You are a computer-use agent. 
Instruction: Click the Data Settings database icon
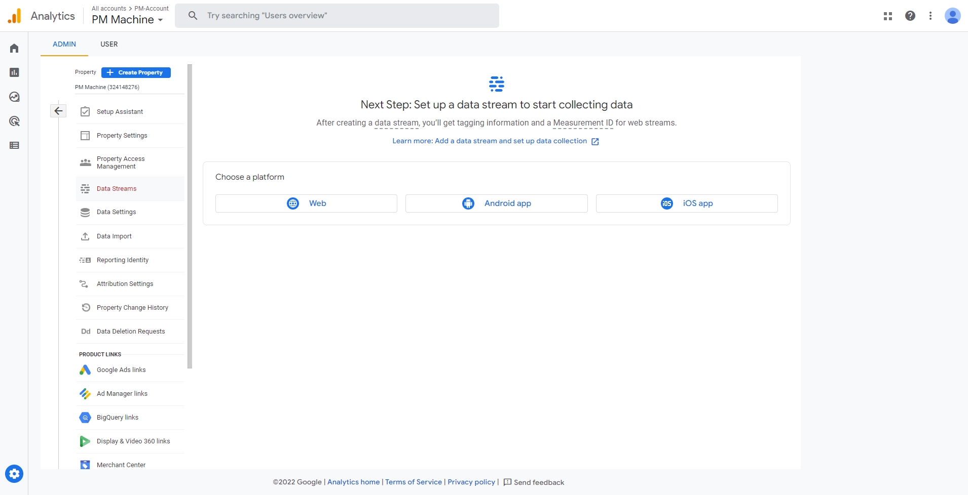tap(85, 212)
